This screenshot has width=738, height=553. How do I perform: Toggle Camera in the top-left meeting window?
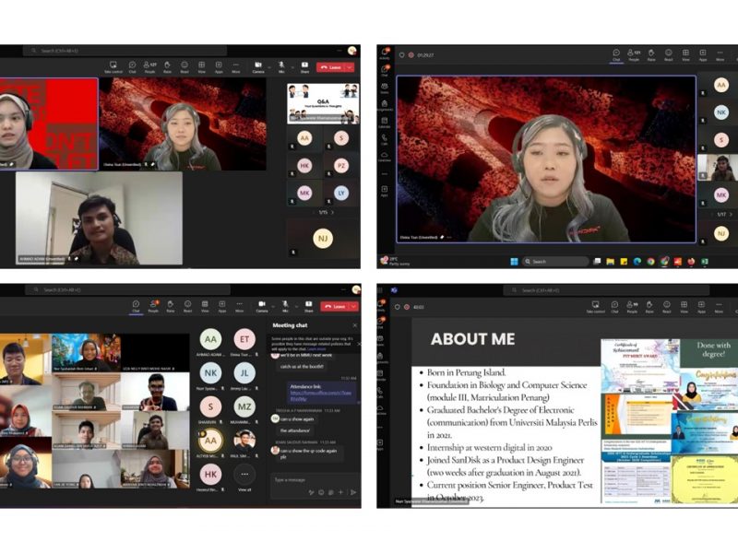coord(258,66)
